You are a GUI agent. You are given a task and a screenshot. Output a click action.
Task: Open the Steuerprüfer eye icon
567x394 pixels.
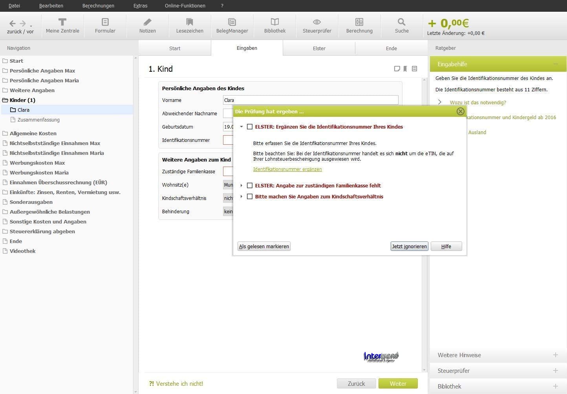317,25
